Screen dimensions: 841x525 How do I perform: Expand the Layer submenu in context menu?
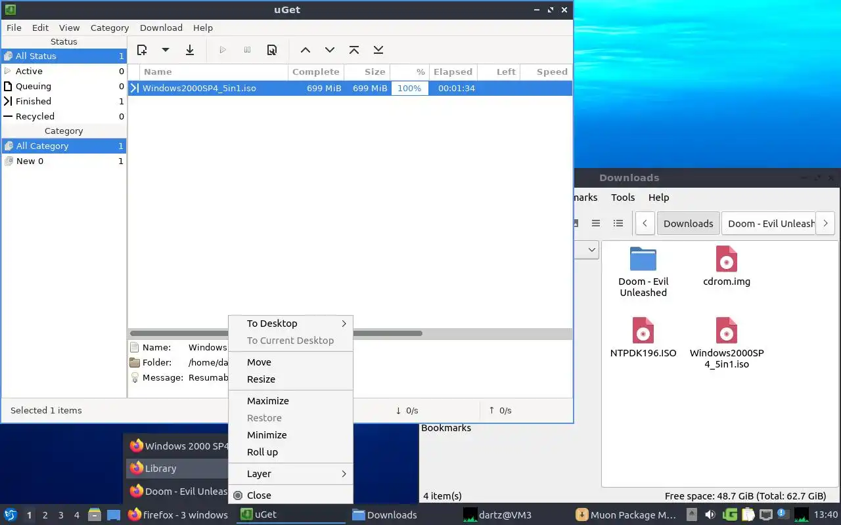click(x=290, y=474)
